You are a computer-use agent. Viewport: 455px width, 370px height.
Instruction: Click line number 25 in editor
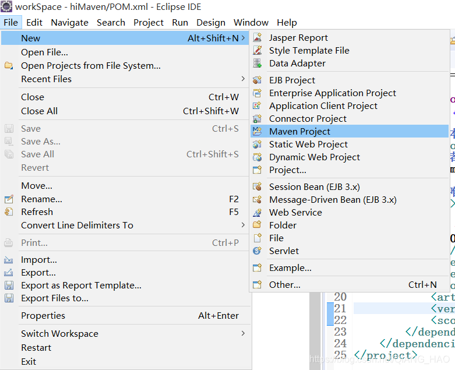pyautogui.click(x=340, y=355)
